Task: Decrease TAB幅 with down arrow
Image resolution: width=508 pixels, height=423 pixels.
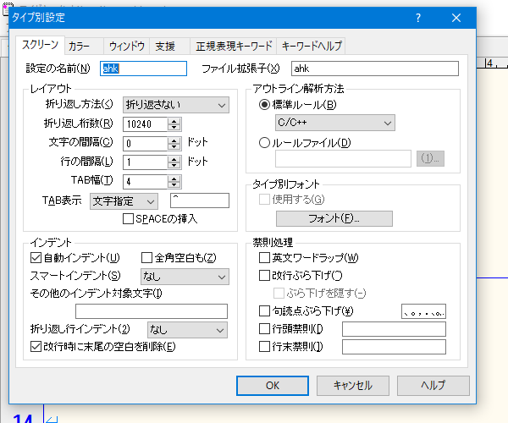Action: pos(174,184)
